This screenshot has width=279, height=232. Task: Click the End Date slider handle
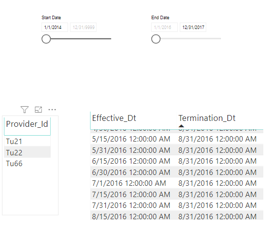click(156, 39)
